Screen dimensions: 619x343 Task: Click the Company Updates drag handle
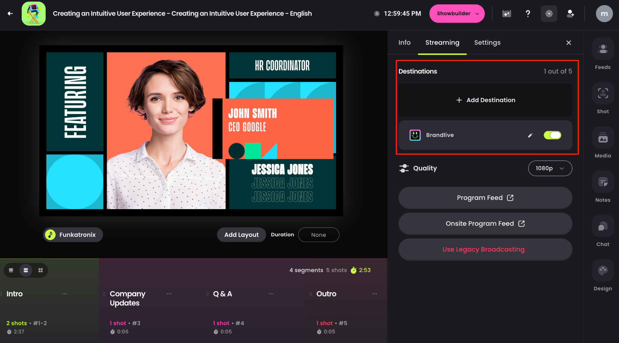tap(104, 294)
